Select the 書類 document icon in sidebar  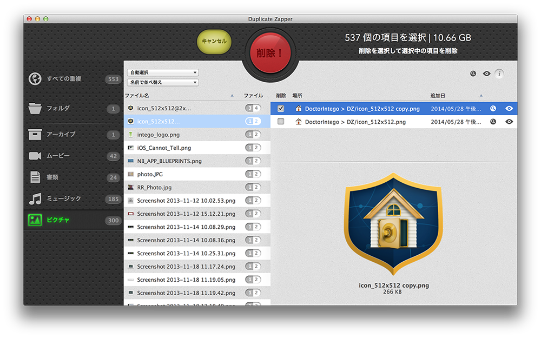pos(35,177)
